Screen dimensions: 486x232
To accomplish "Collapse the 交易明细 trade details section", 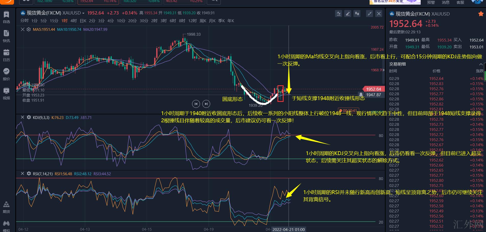I will (x=481, y=64).
